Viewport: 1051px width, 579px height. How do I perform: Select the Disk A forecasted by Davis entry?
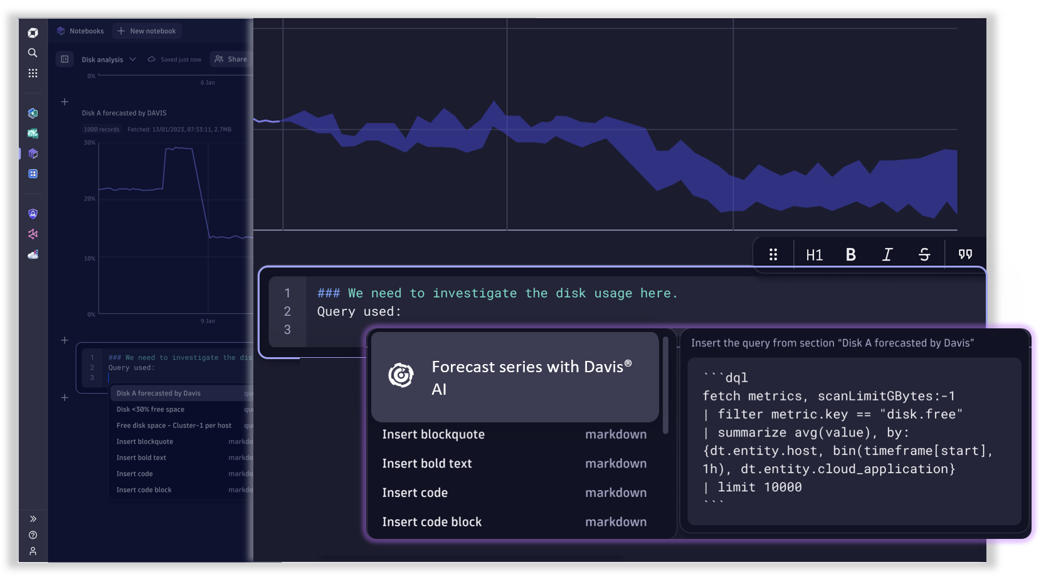(158, 393)
